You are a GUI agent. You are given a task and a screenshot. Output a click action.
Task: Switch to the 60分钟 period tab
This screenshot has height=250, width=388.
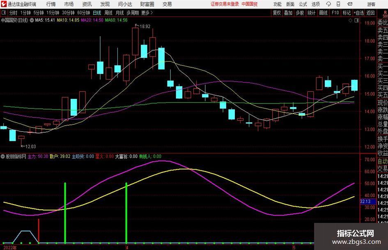[84, 13]
